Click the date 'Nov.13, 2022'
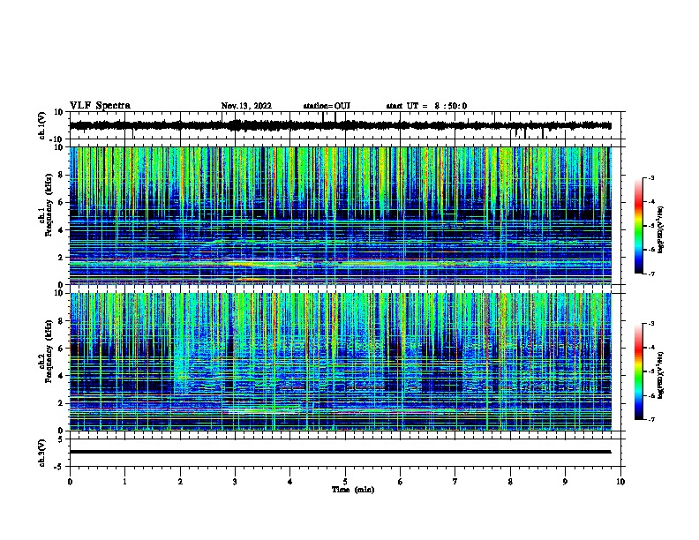 point(246,106)
